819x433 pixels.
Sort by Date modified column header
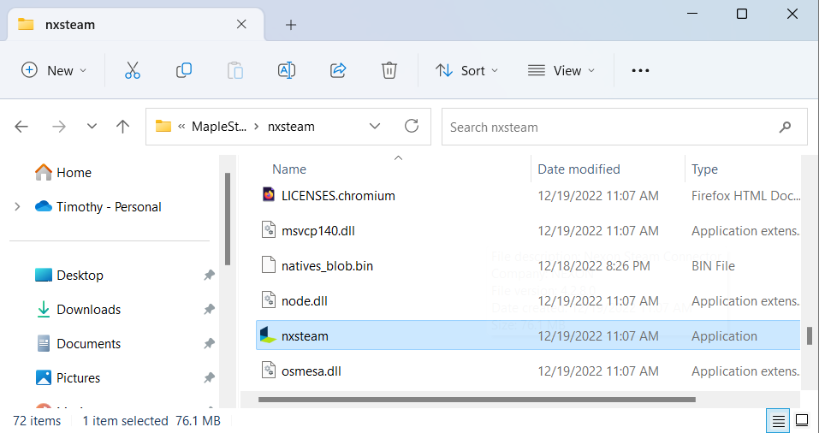(x=579, y=169)
